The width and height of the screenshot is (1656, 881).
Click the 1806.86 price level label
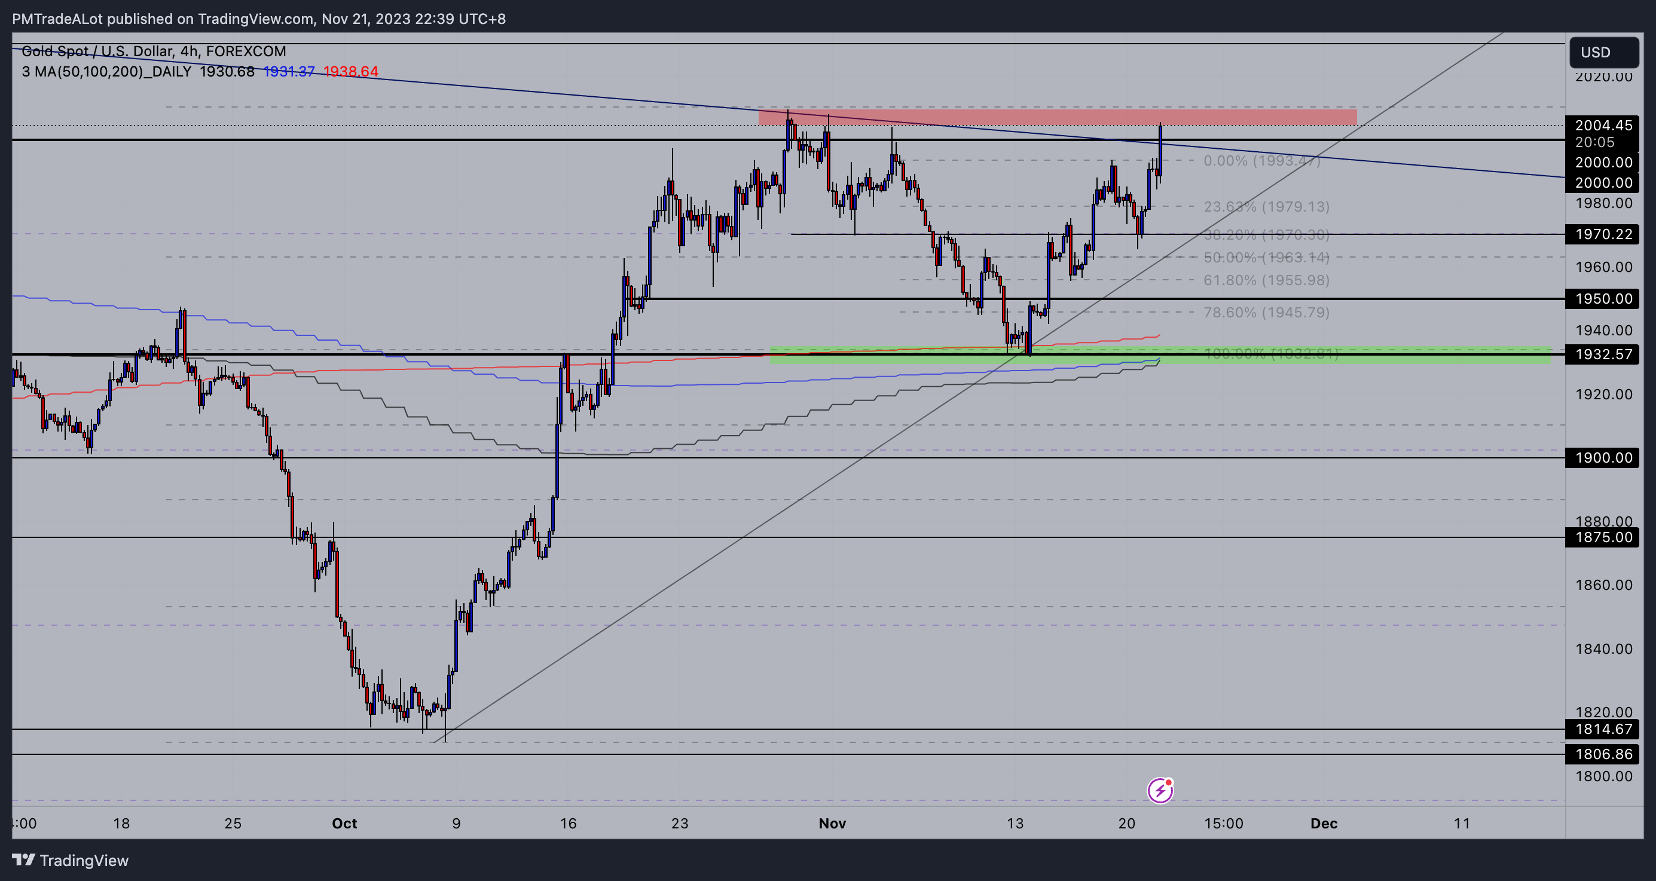pyautogui.click(x=1603, y=754)
